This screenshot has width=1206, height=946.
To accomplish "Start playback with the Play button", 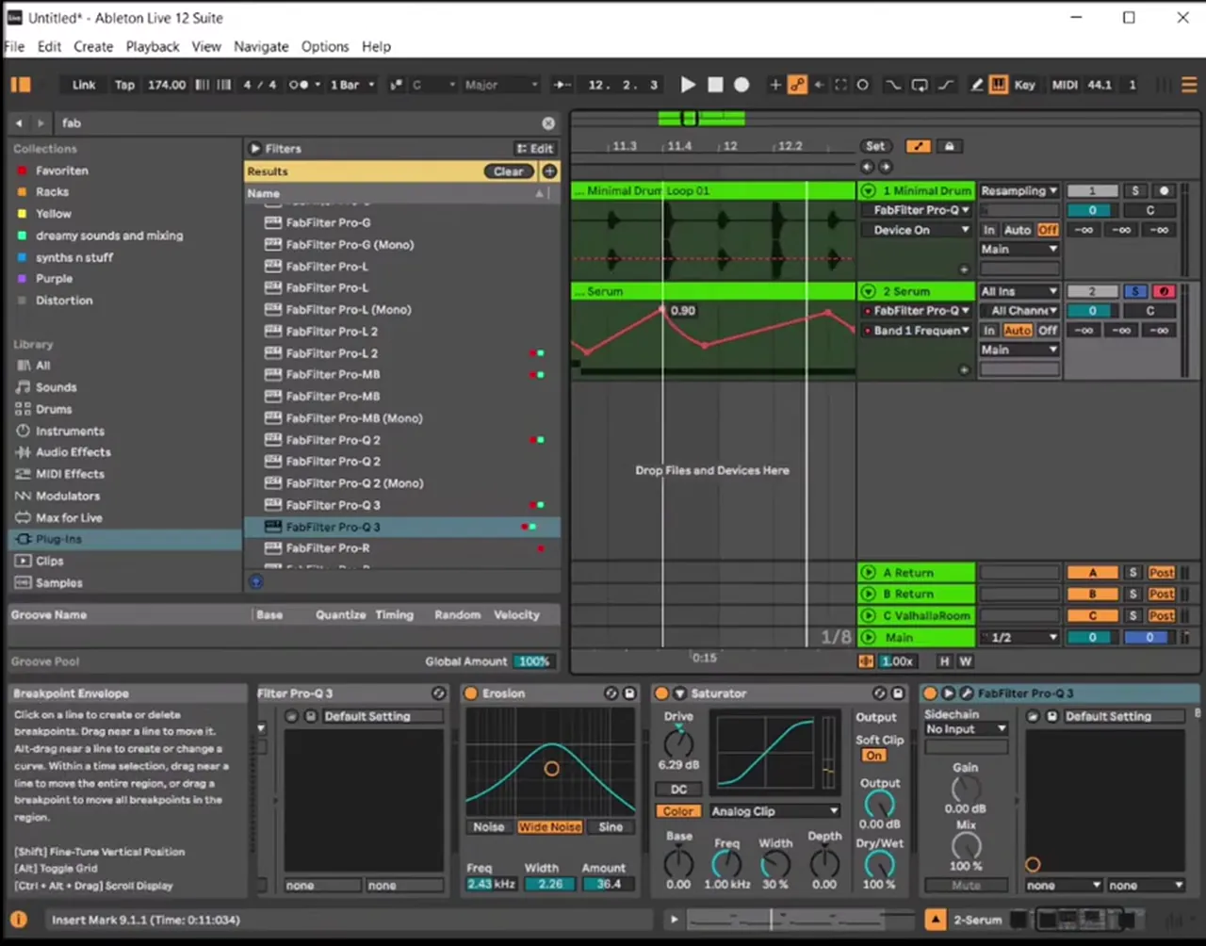I will pos(688,85).
